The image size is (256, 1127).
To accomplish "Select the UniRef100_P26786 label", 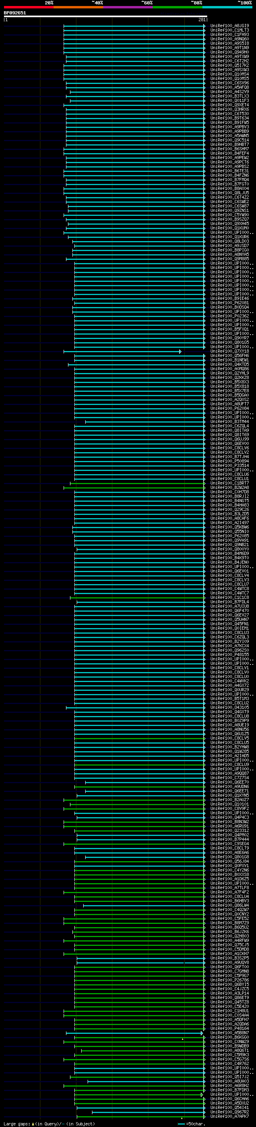I will tap(230, 980).
